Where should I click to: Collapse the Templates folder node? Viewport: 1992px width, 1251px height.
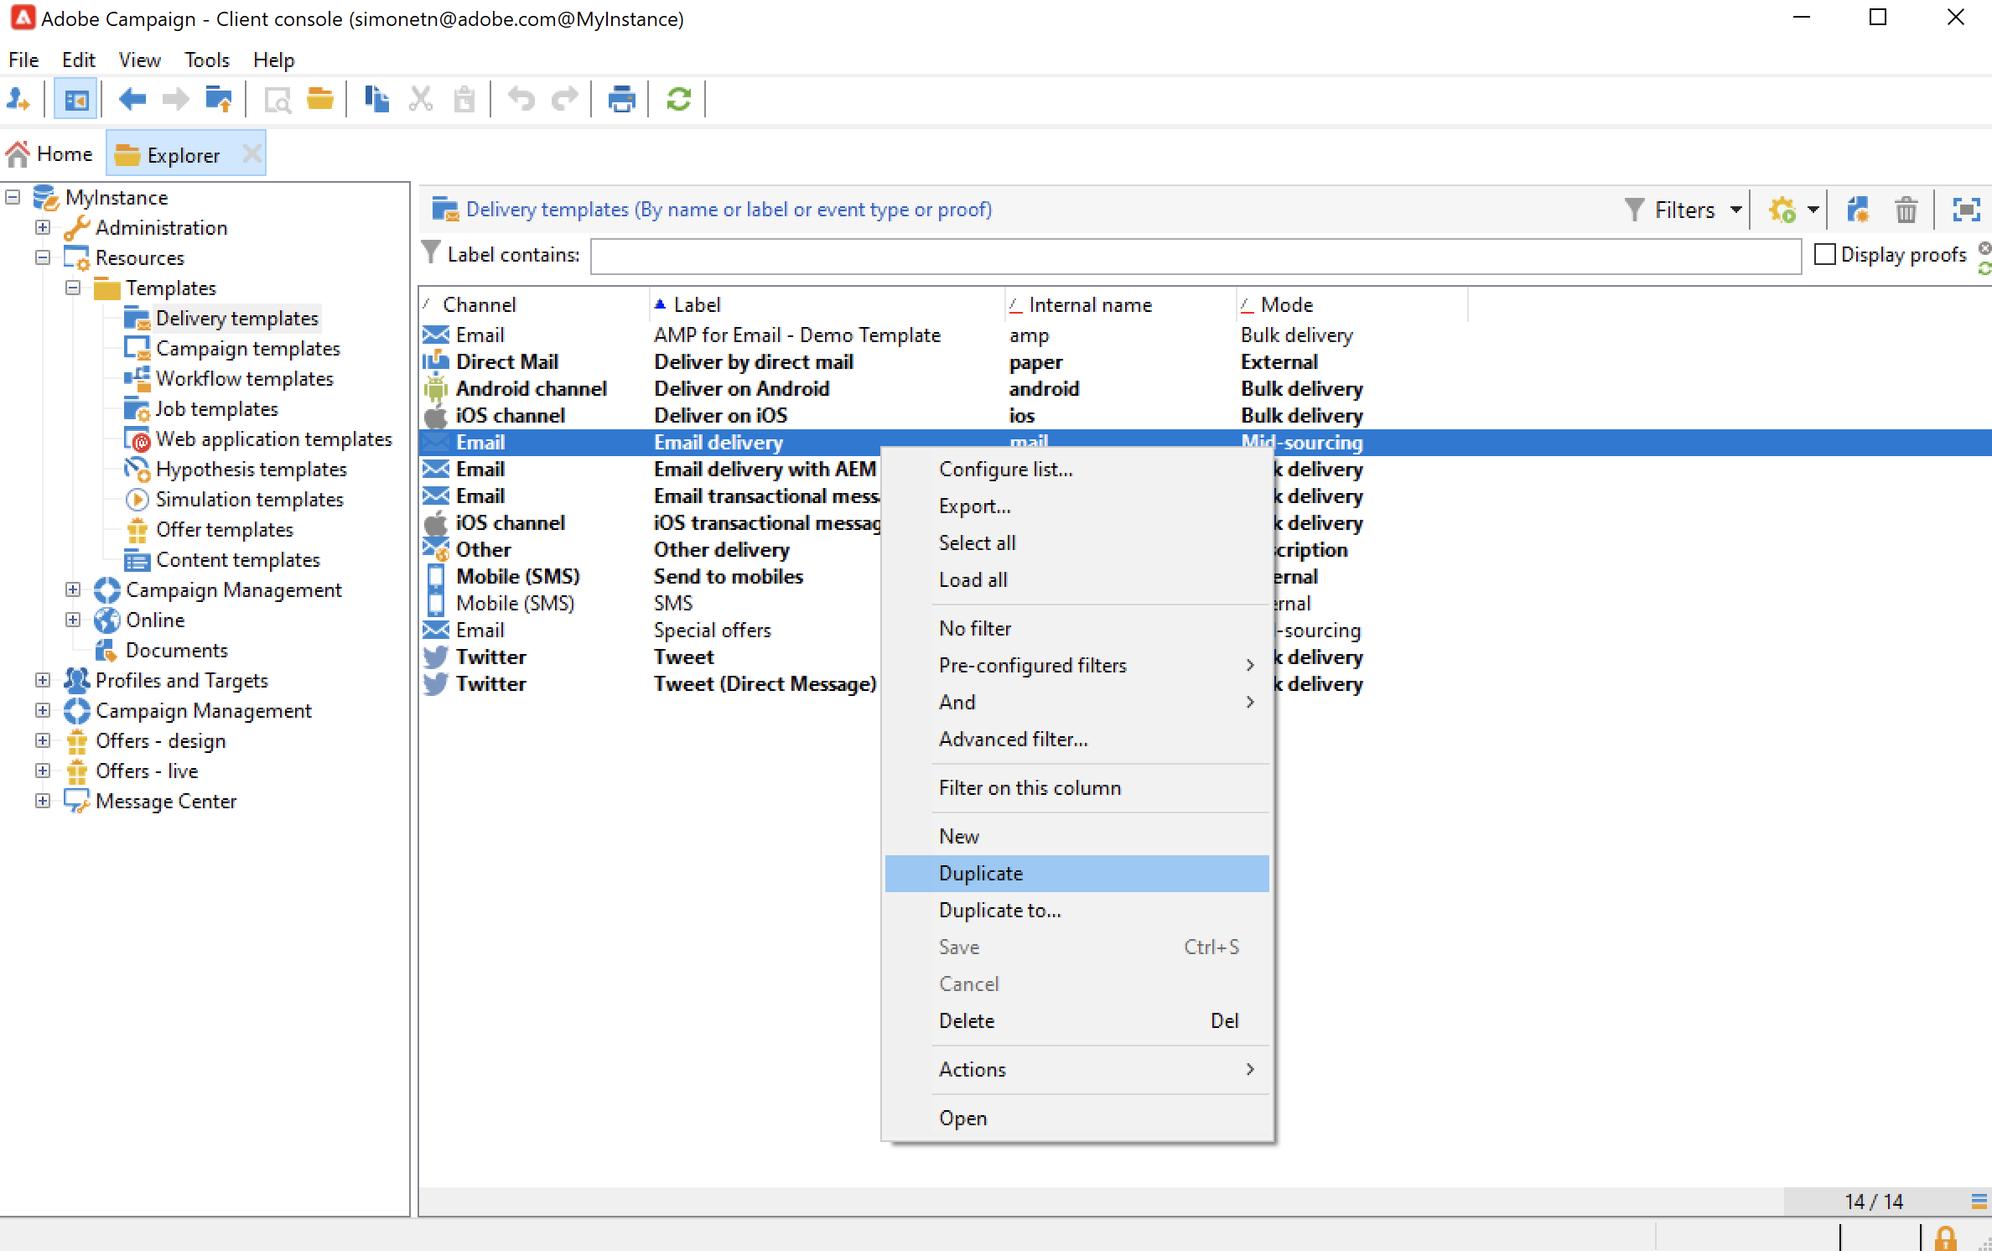click(x=73, y=288)
